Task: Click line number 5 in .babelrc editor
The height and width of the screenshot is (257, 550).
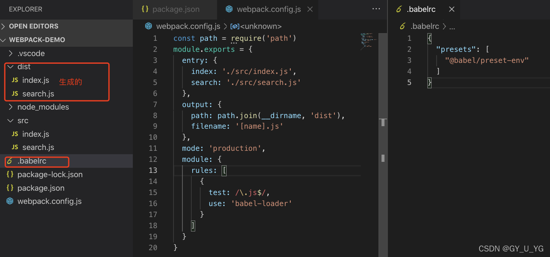Action: tap(409, 82)
